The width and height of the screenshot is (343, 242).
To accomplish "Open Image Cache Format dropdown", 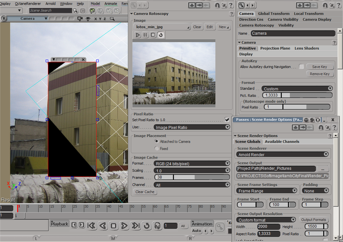I will 192,163.
